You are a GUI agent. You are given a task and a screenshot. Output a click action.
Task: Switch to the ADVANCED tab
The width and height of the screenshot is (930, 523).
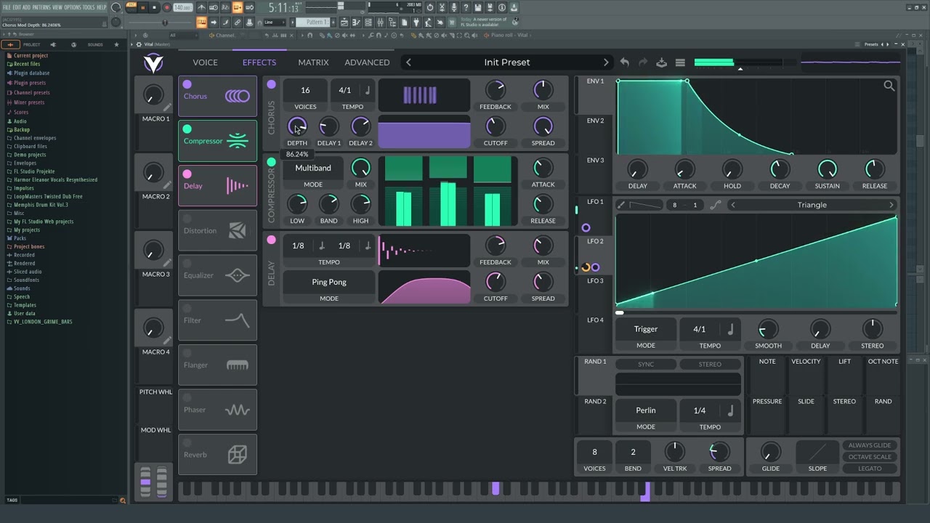pyautogui.click(x=367, y=62)
